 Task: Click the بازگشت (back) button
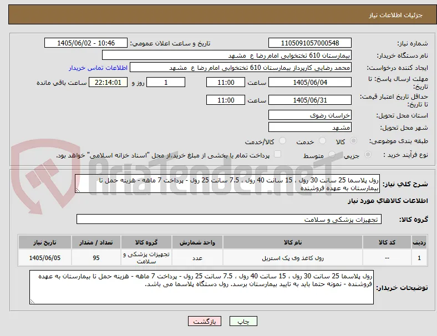[x=205, y=321]
